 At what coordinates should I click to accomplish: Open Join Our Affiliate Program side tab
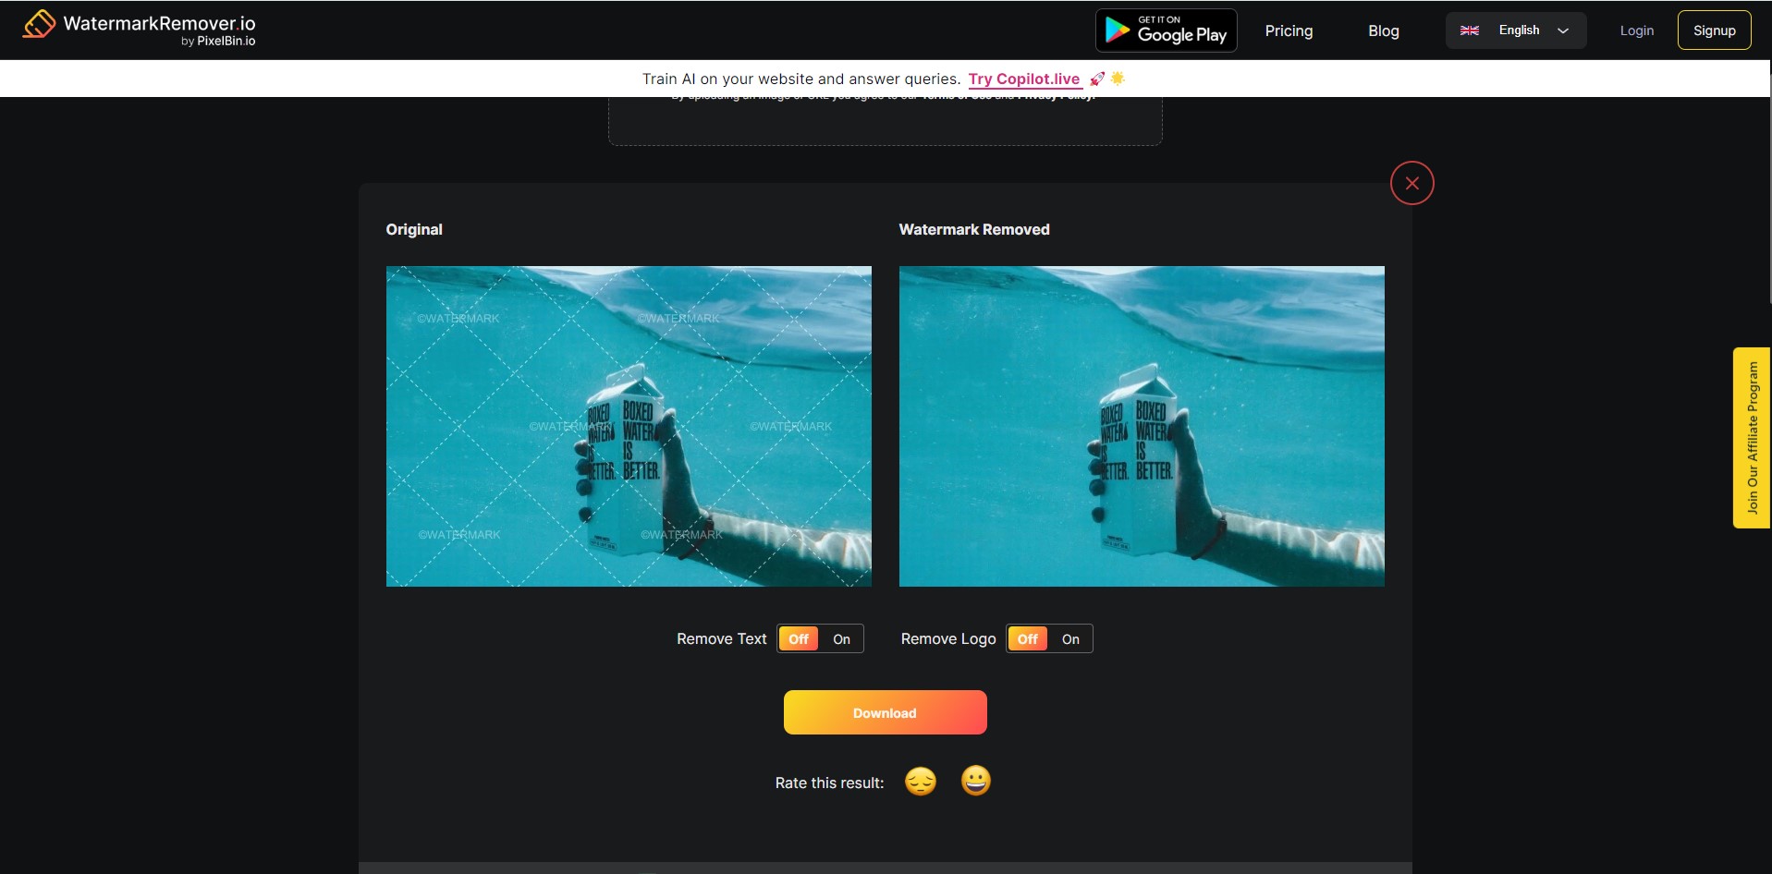click(1752, 438)
